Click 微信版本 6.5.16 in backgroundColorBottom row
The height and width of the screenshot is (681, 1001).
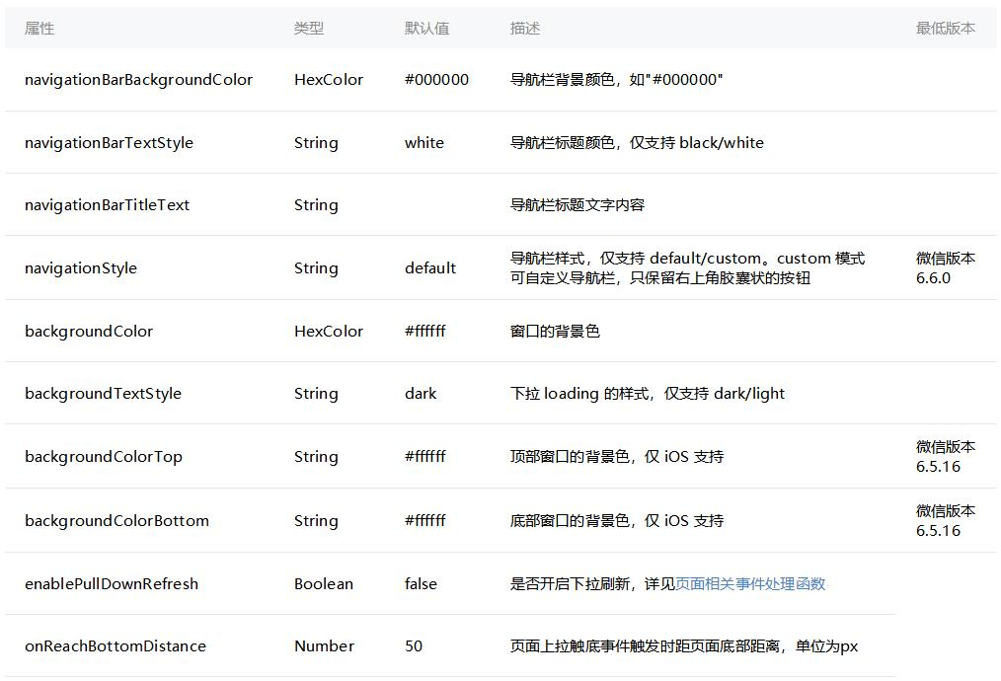coord(946,520)
